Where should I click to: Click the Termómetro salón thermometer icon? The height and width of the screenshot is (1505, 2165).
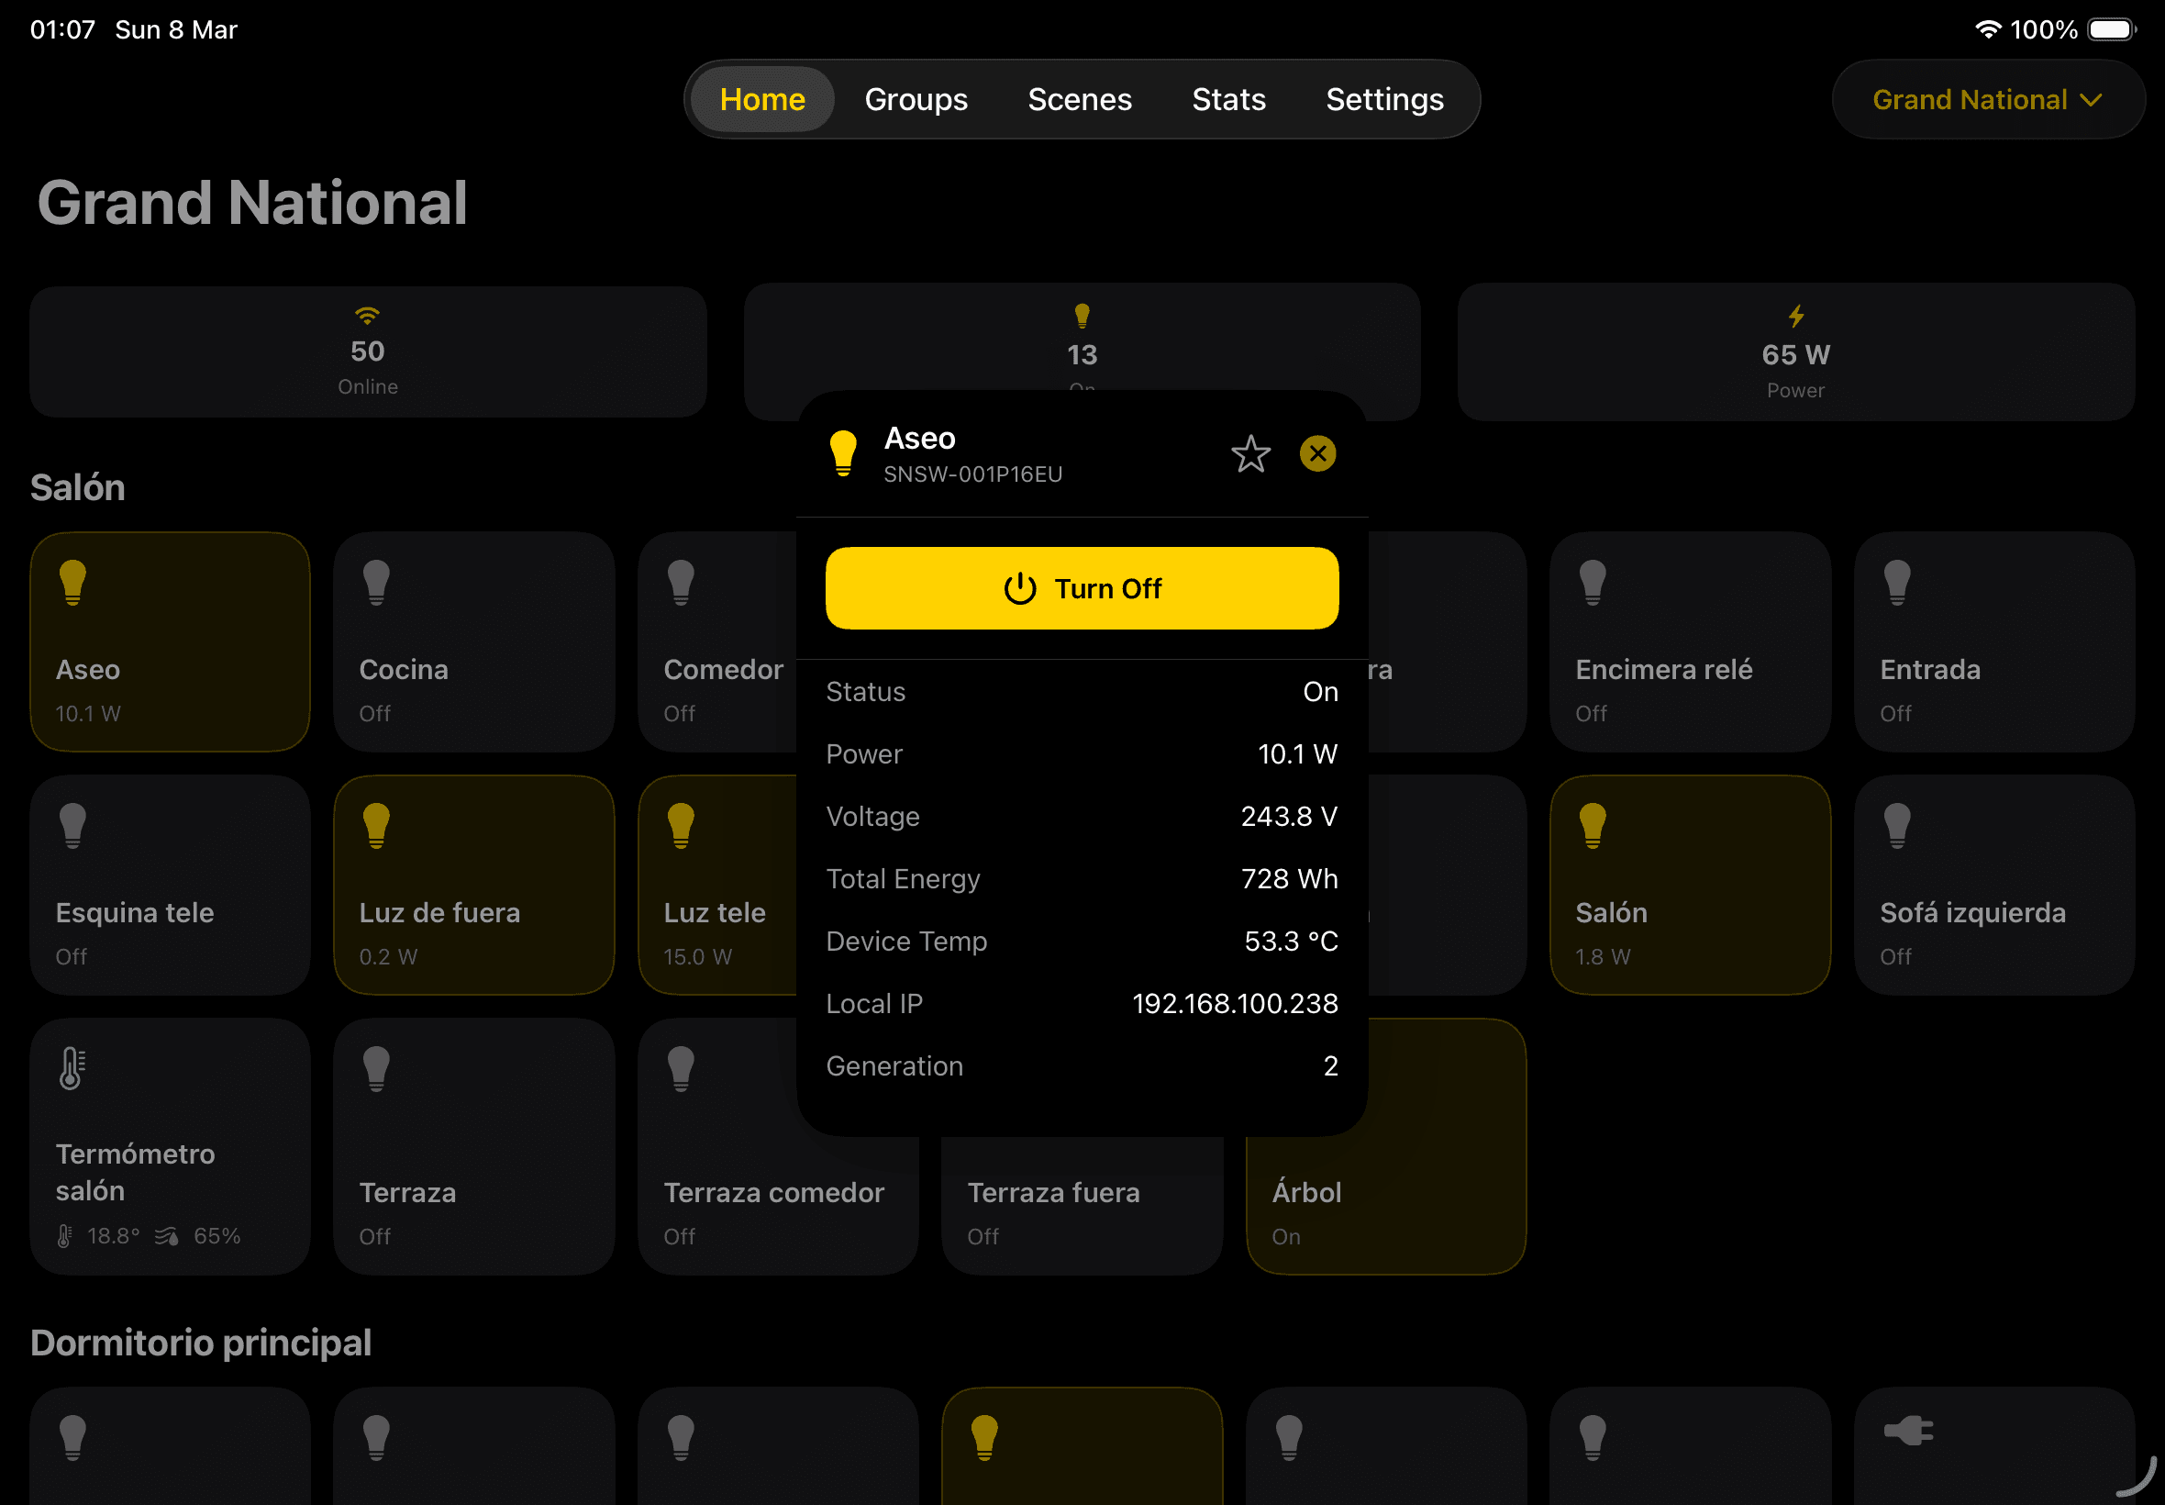(72, 1068)
